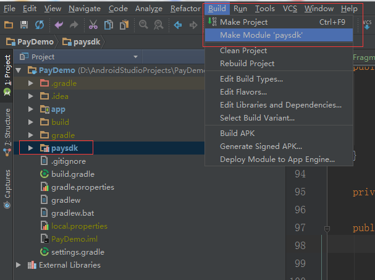375x280 pixels.
Task: Open the Window menu
Action: pyautogui.click(x=319, y=9)
